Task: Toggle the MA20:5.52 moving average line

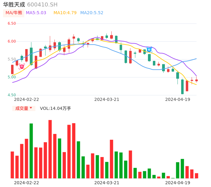Action: (92, 13)
